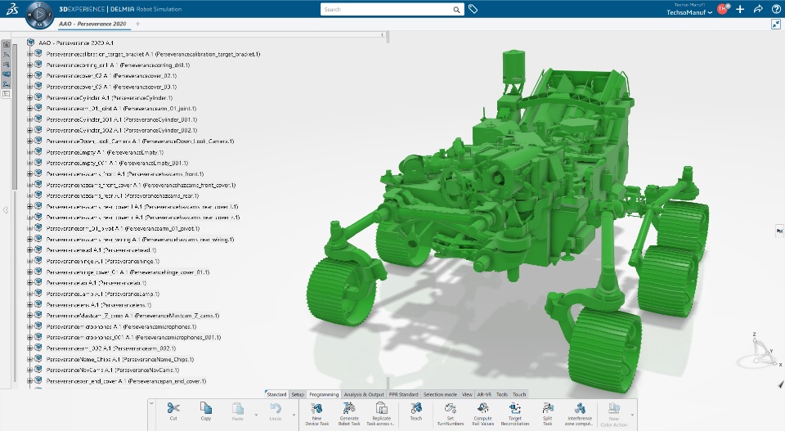The width and height of the screenshot is (785, 431).
Task: Open the Undo history dropdown arrow
Action: click(294, 415)
